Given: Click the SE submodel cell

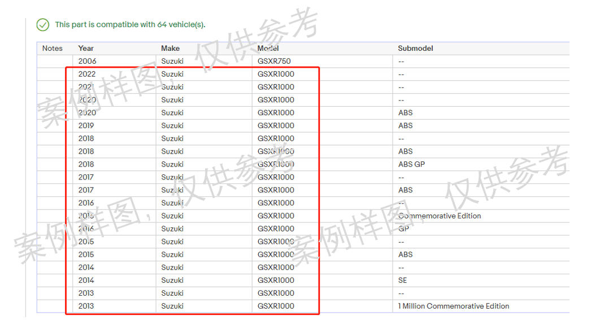Looking at the screenshot, I should [402, 280].
